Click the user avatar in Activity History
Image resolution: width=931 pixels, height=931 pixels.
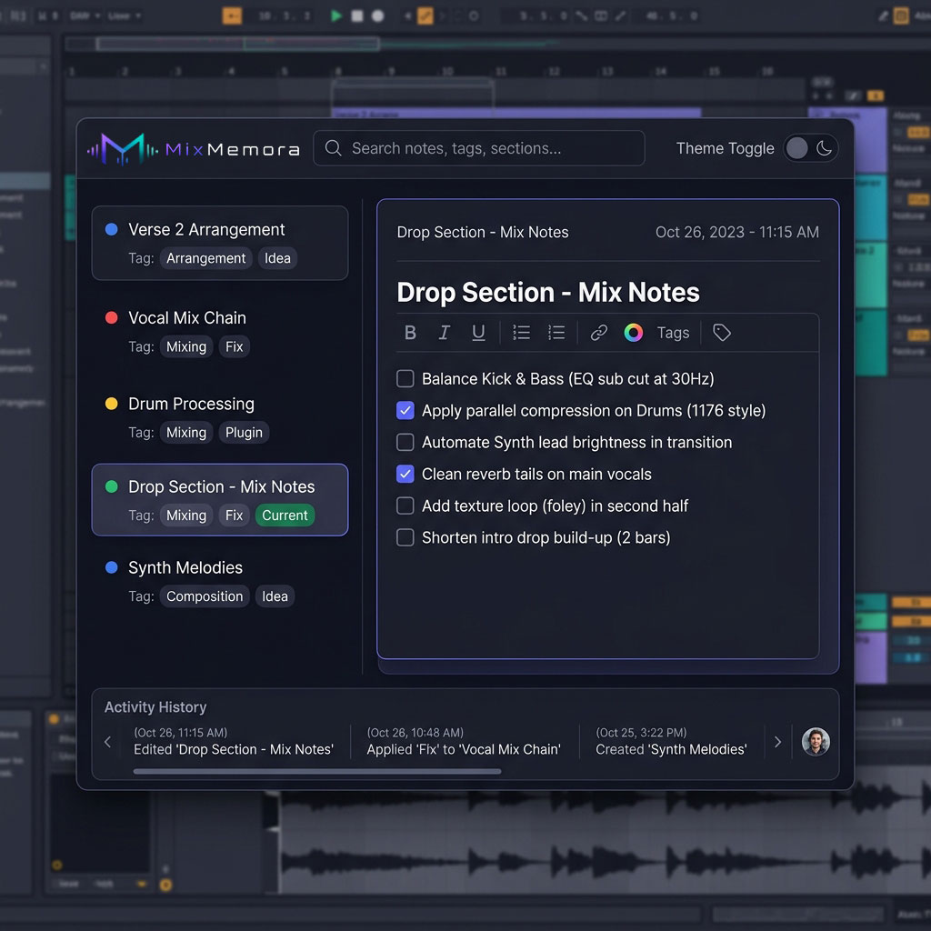tap(816, 742)
